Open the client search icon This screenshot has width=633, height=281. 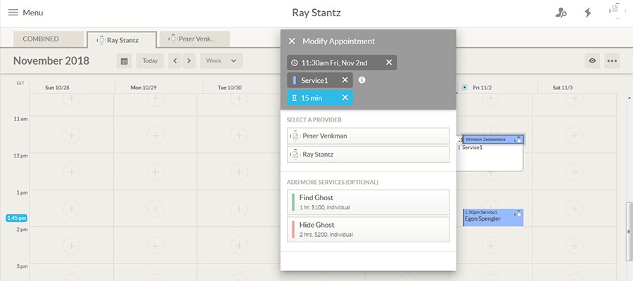coord(561,13)
